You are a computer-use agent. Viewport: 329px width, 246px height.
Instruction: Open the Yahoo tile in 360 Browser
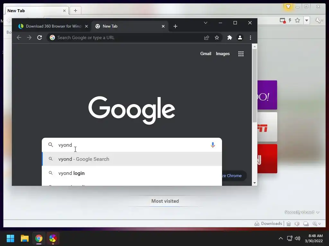[267, 95]
